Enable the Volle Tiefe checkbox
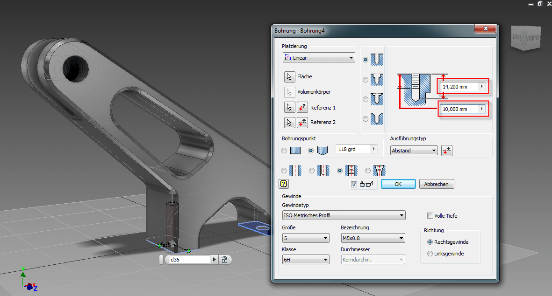Image resolution: width=552 pixels, height=296 pixels. pos(430,216)
